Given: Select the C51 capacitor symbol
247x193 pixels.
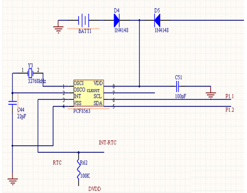Looking at the screenshot, I should coord(177,86).
